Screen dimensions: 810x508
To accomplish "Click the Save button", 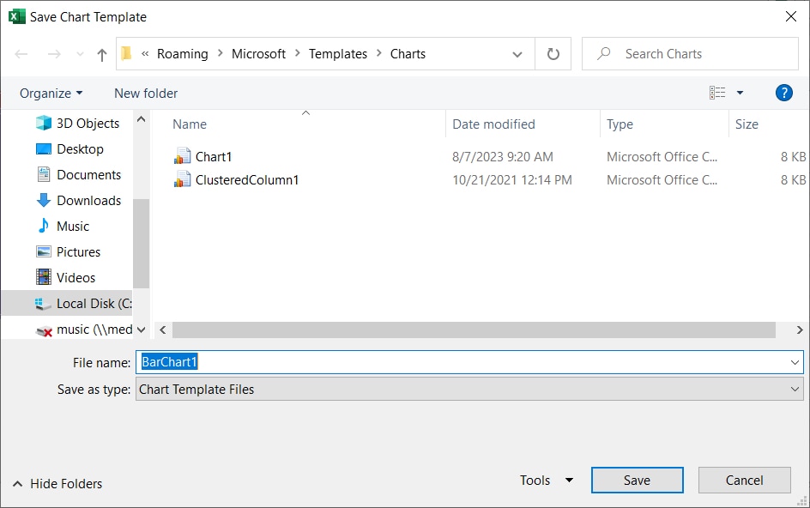I will (x=637, y=481).
